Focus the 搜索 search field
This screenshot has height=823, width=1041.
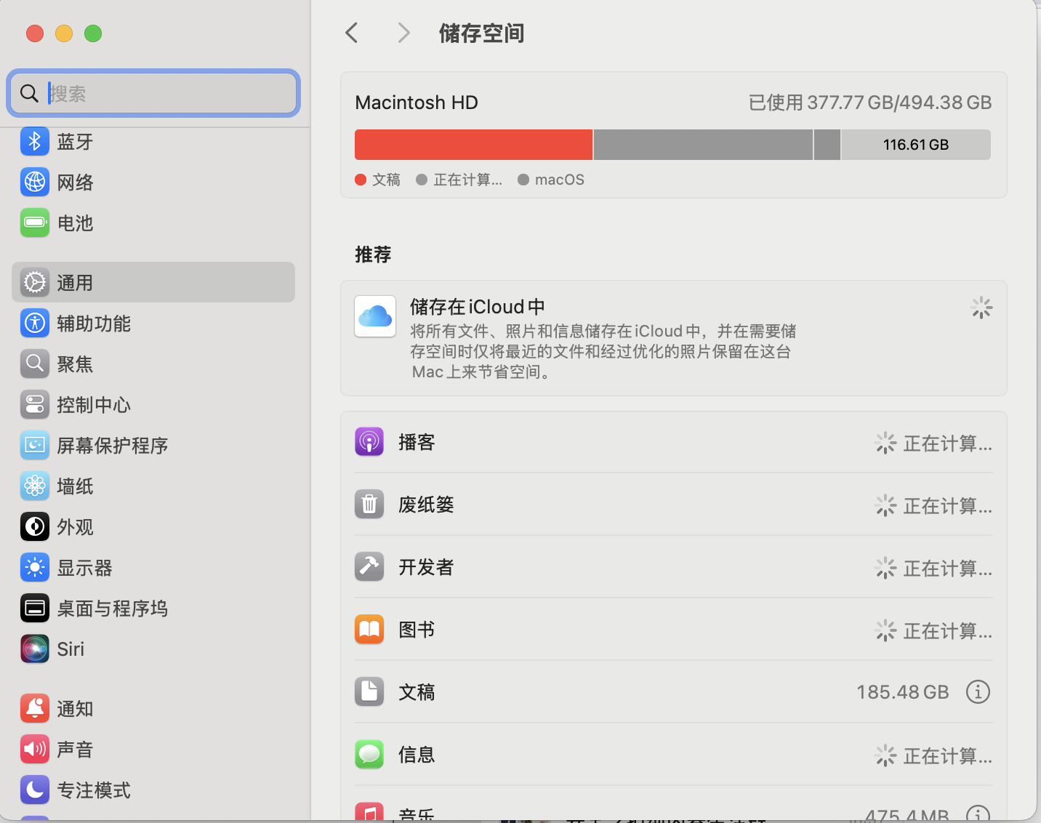167,94
